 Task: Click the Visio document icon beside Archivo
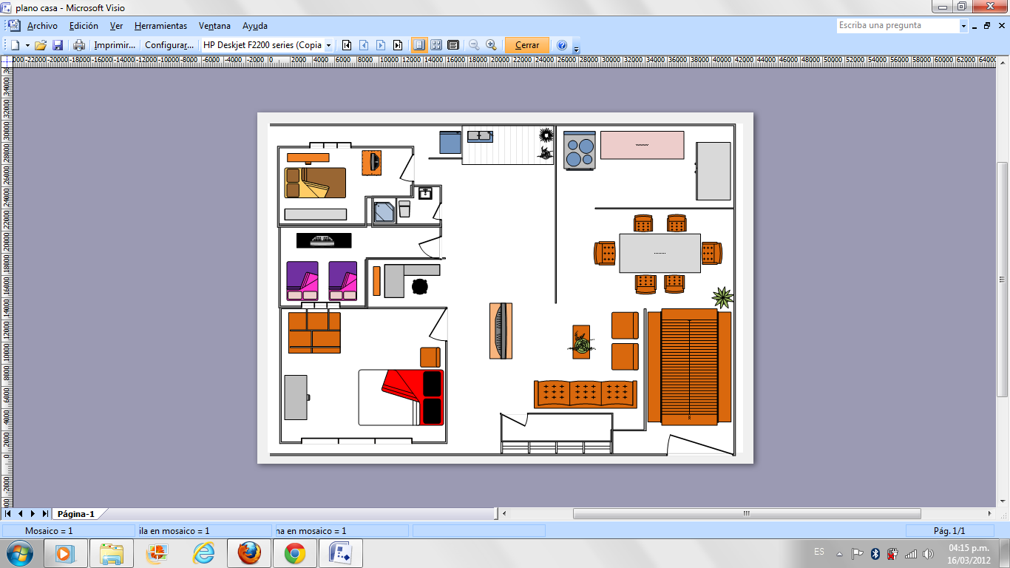point(15,26)
